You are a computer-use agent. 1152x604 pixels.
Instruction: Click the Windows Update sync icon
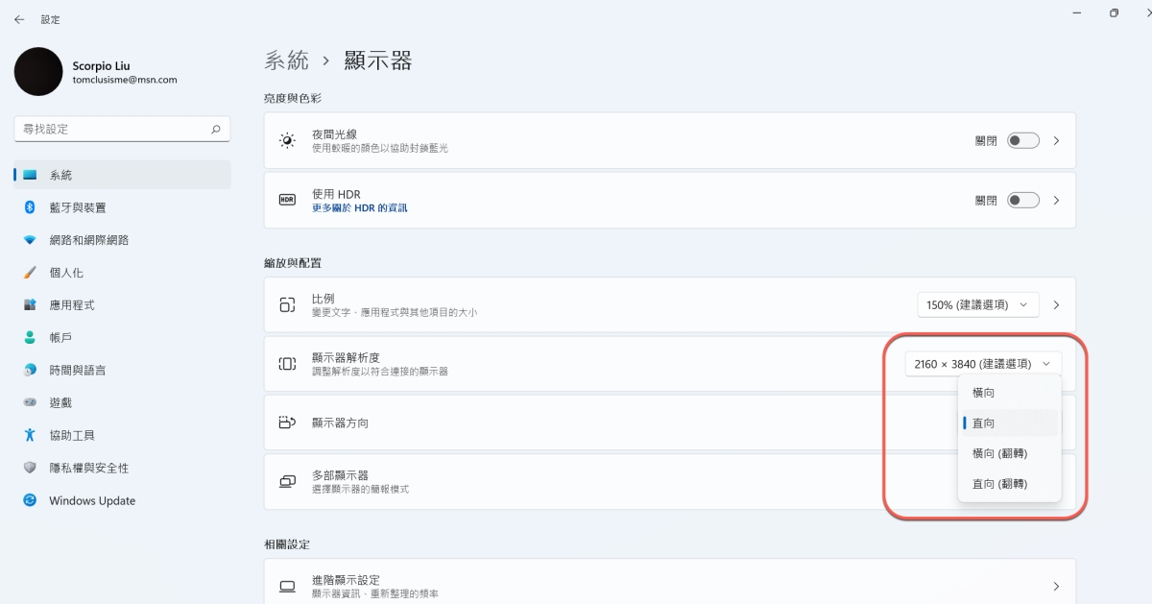pyautogui.click(x=30, y=501)
